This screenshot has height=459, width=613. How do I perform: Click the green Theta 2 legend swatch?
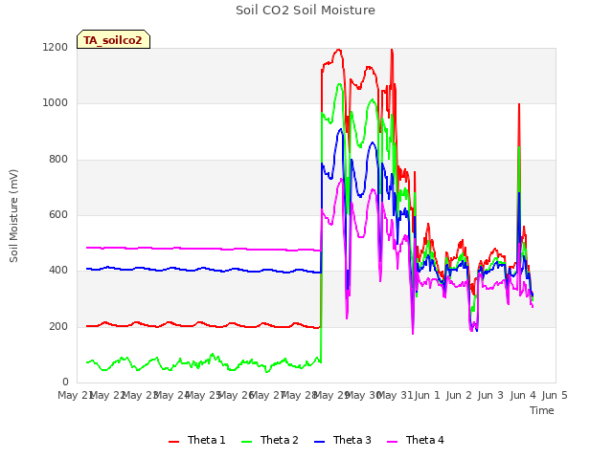[x=247, y=442]
